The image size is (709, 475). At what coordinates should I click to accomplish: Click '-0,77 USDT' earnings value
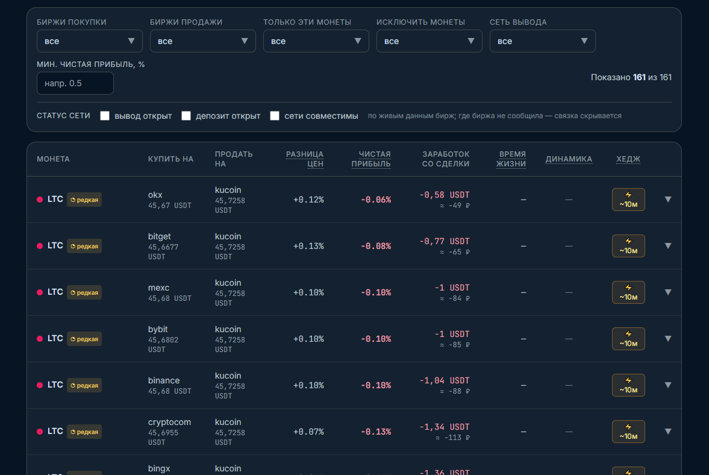tap(445, 241)
